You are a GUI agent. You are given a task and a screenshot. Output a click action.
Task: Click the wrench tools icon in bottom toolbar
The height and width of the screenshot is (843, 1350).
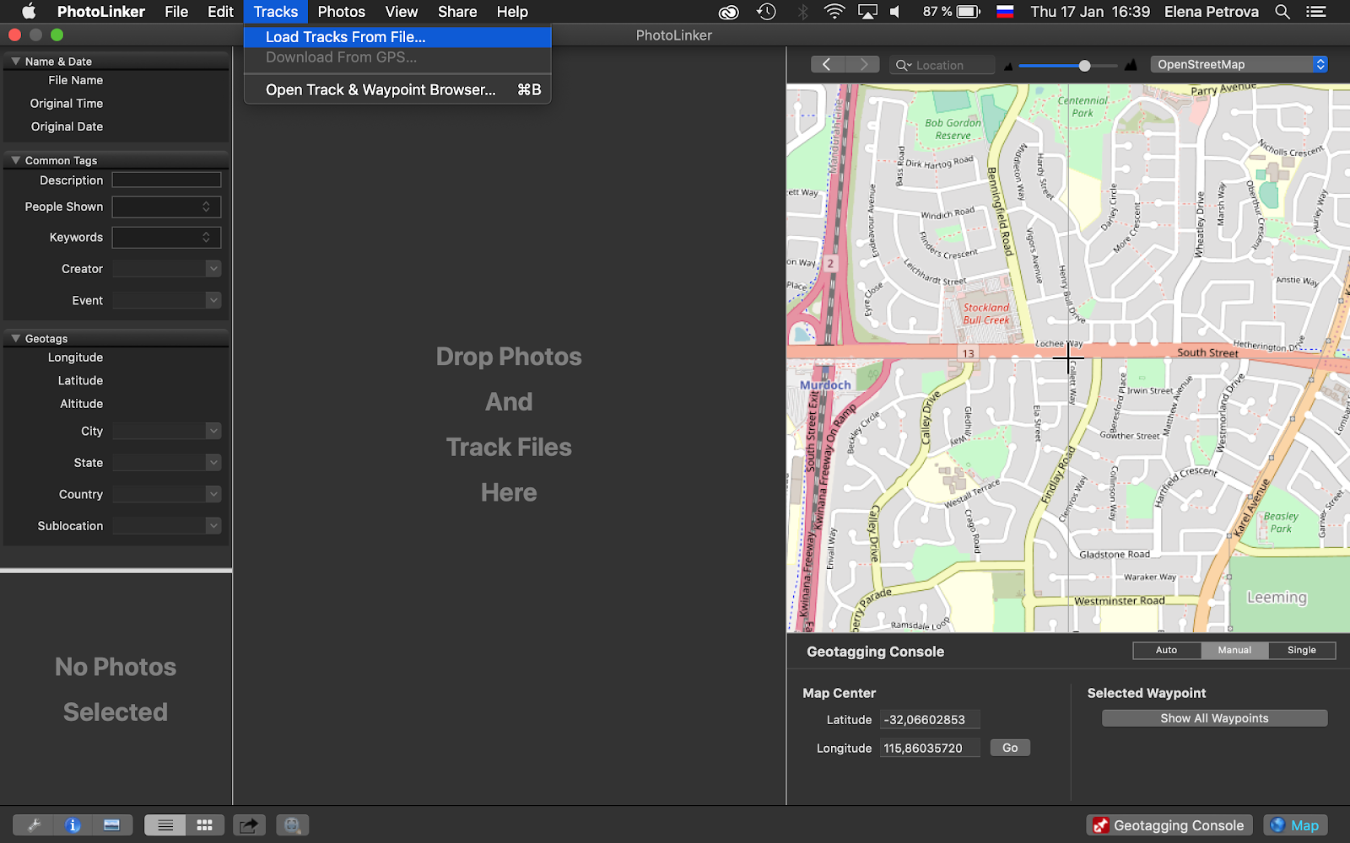pyautogui.click(x=34, y=825)
